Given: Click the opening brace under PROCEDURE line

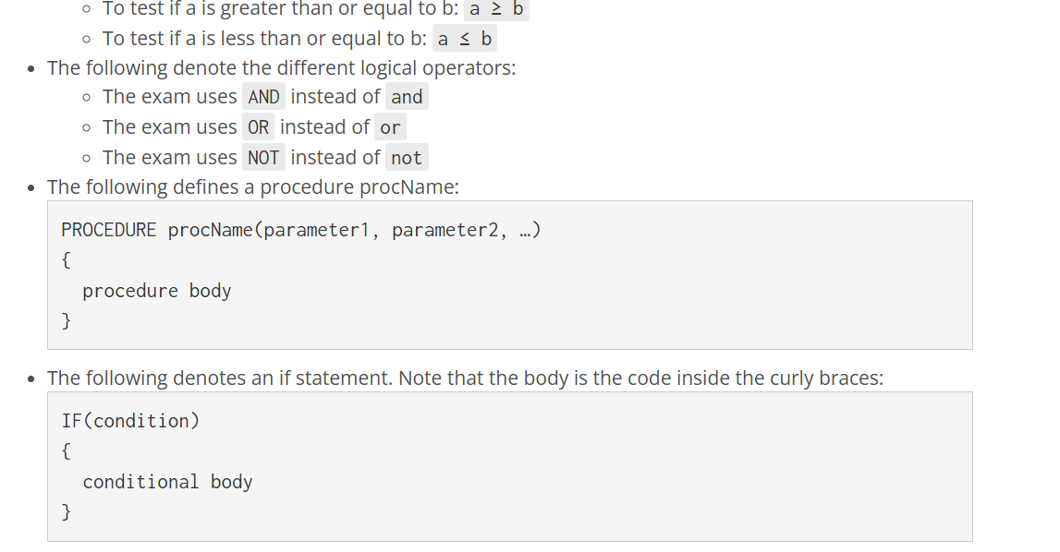Looking at the screenshot, I should (x=66, y=260).
